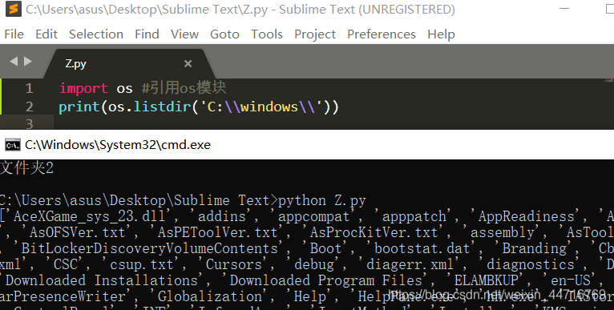Click line number 2 in gutter
Viewport: 614px width, 310px height.
[30, 107]
